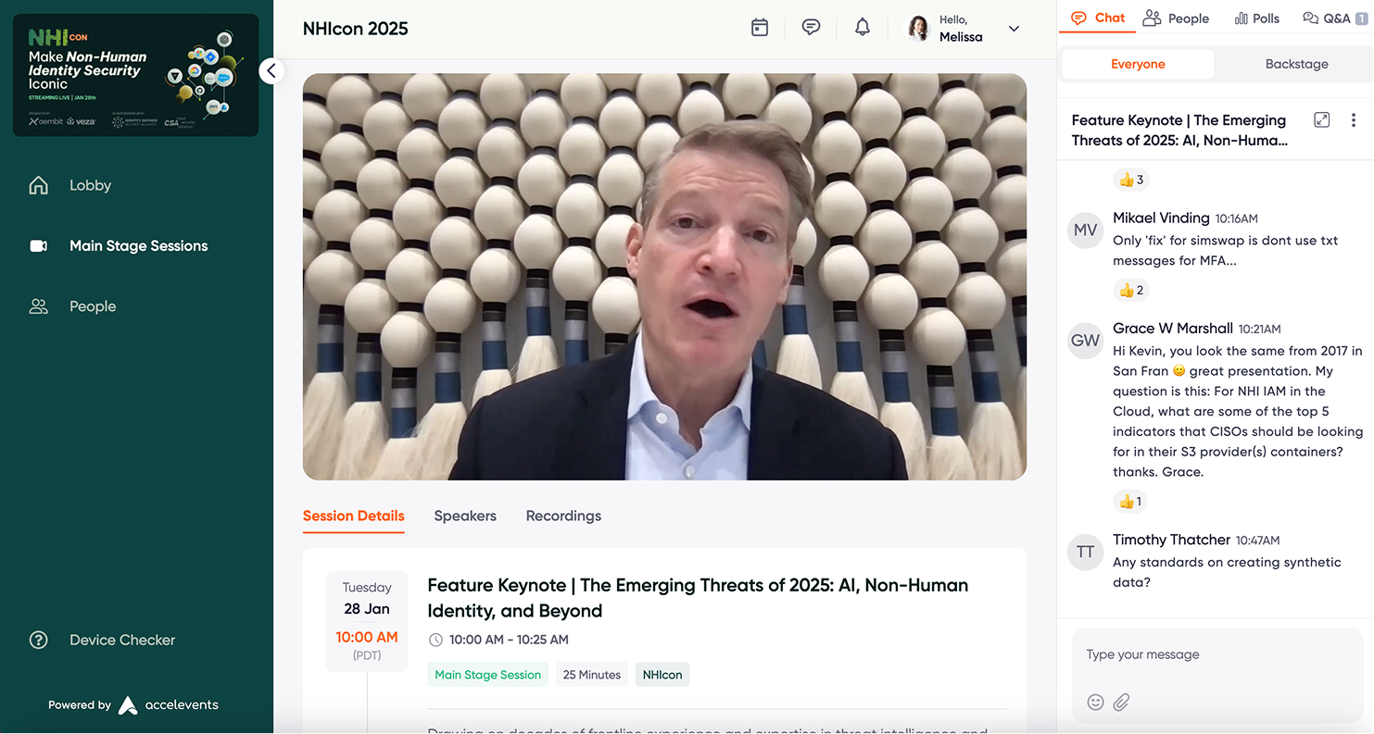Open the chat three-dot options menu
This screenshot has width=1374, height=734.
1354,120
